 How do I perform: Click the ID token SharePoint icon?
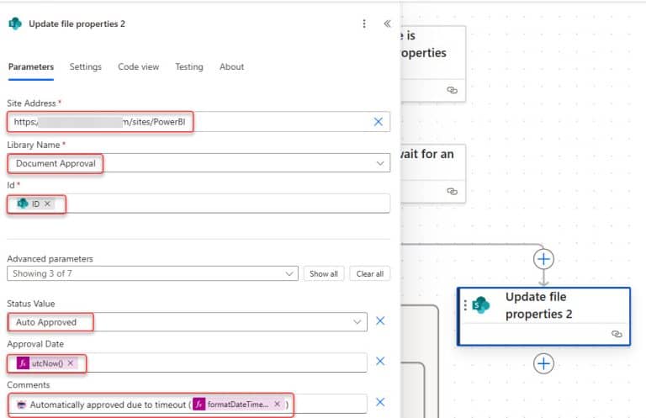click(x=23, y=204)
